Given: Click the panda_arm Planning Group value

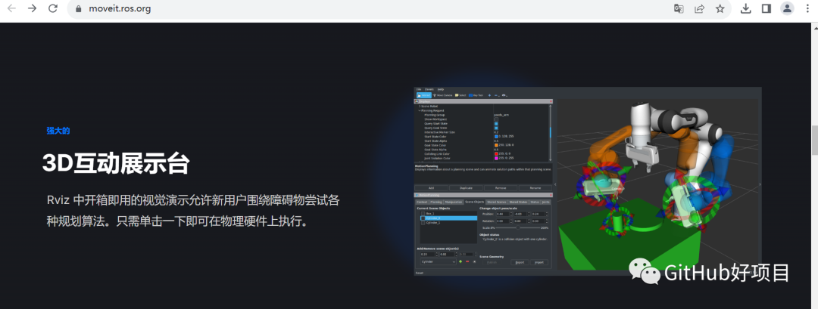Looking at the screenshot, I should point(501,115).
